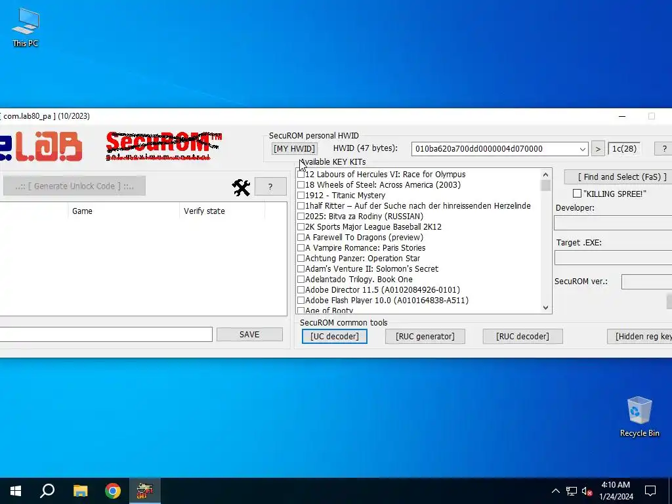Image resolution: width=672 pixels, height=504 pixels.
Task: Launch File Explorer from taskbar
Action: coord(80,491)
